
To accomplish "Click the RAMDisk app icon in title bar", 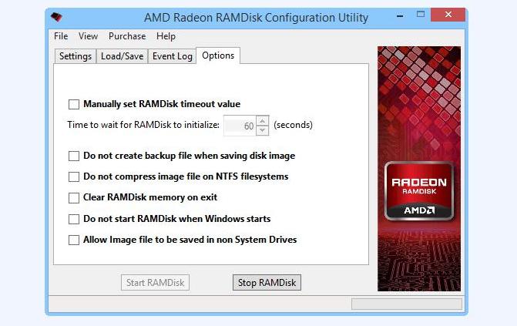I will (56, 17).
